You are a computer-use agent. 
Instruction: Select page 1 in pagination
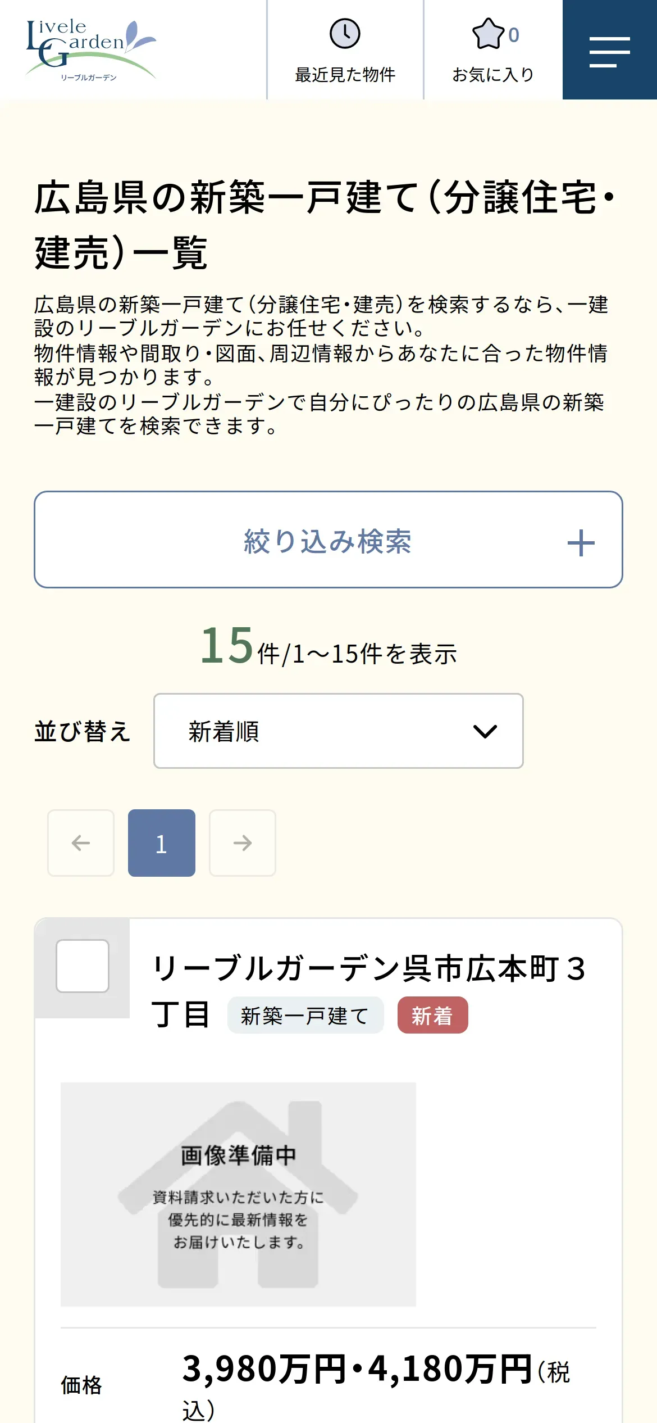pos(162,843)
